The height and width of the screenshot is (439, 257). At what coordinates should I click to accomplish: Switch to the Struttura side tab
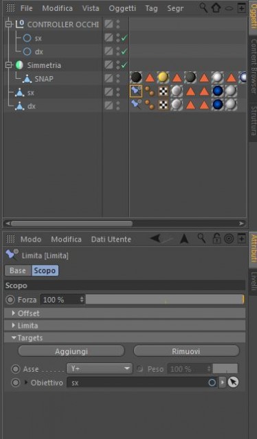pyautogui.click(x=254, y=121)
